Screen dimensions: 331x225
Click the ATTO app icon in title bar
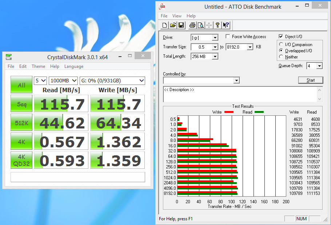162,7
